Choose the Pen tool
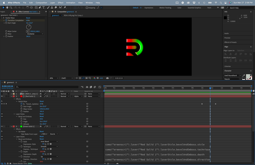Viewport: 255px width, 165px height. point(40,8)
